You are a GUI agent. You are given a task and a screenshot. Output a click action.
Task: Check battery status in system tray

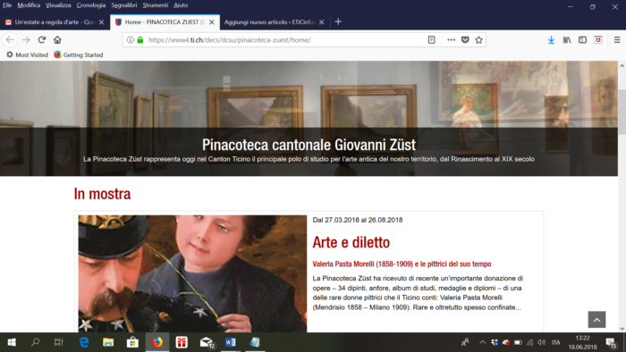518,342
